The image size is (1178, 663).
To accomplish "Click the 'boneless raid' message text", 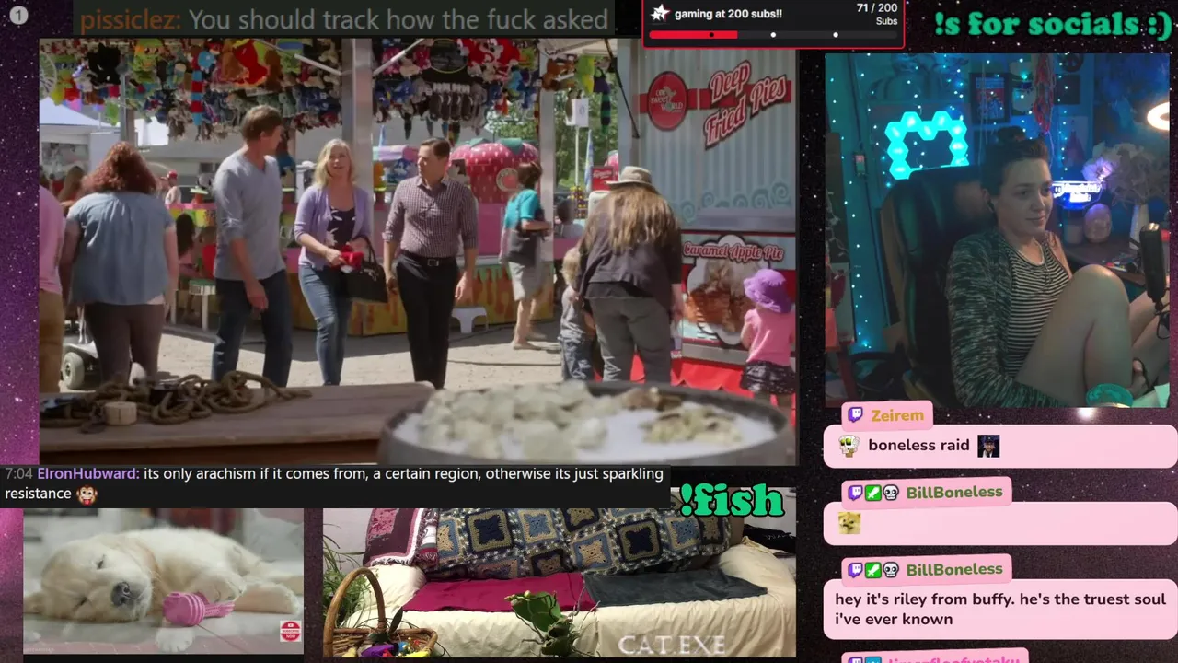I will [x=918, y=446].
